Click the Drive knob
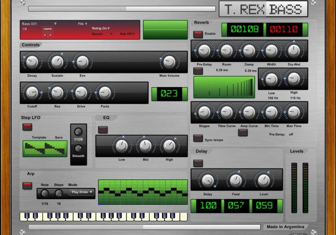 (81, 93)
